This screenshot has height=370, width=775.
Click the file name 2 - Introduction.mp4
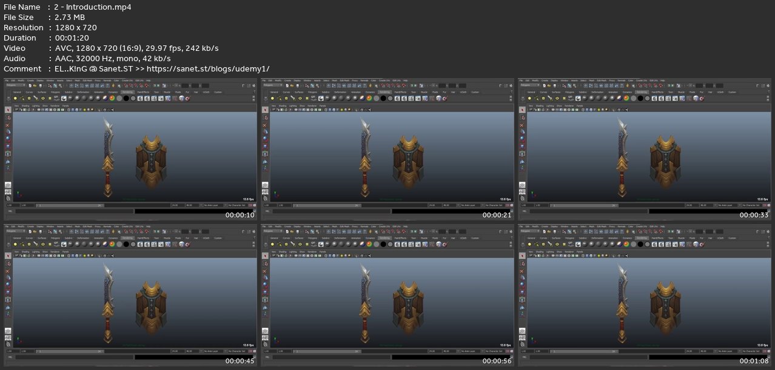(93, 7)
